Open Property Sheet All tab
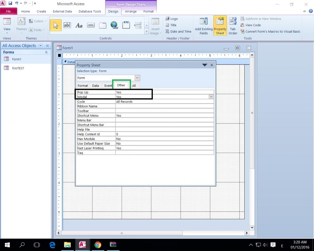This screenshot has width=314, height=251. tap(134, 86)
